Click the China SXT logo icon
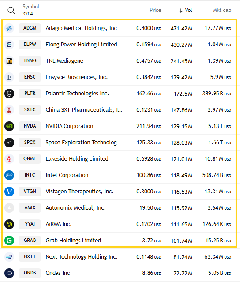Image resolution: width=240 pixels, height=282 pixels. point(9,110)
